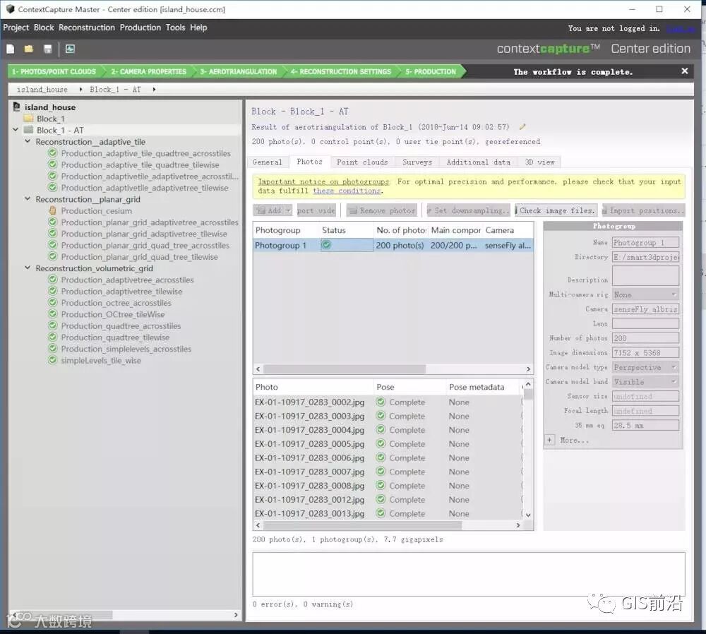
Task: Click the 35 mm eq focal field
Action: coord(645,425)
